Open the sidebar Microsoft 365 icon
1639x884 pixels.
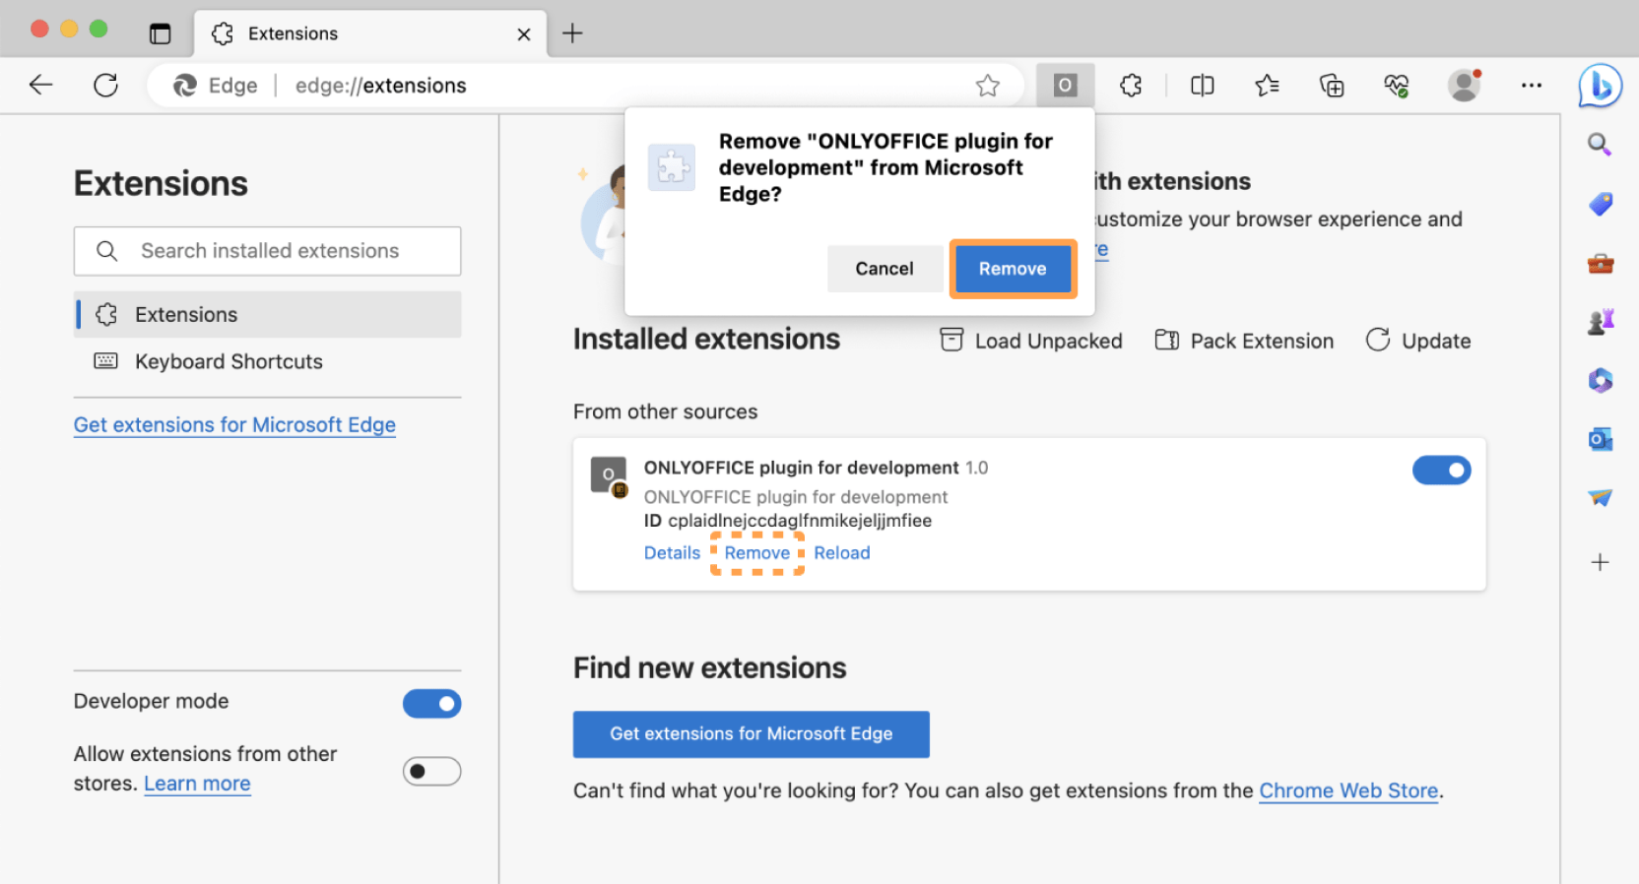coord(1600,380)
